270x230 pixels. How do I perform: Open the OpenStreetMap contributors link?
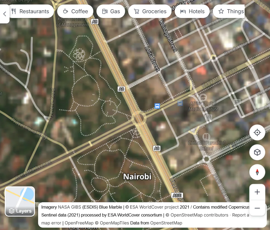[x=199, y=215]
